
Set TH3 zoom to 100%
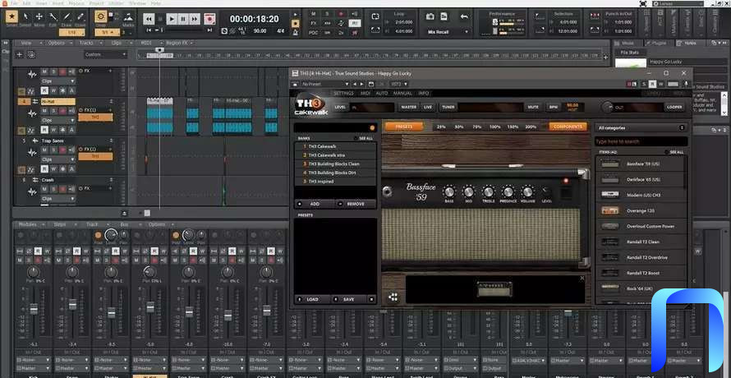[x=495, y=127]
